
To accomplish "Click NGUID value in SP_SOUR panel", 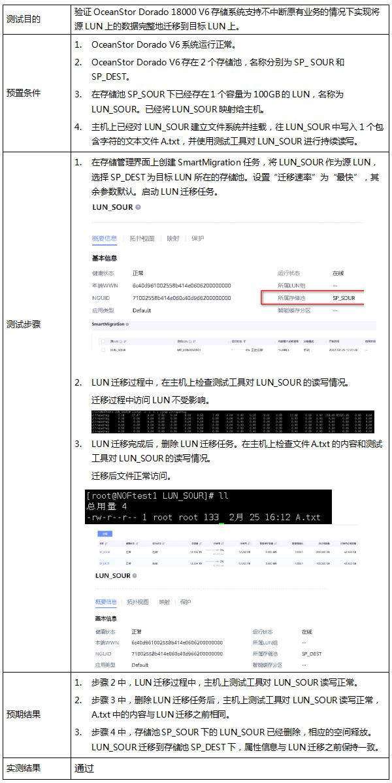I will tap(182, 298).
